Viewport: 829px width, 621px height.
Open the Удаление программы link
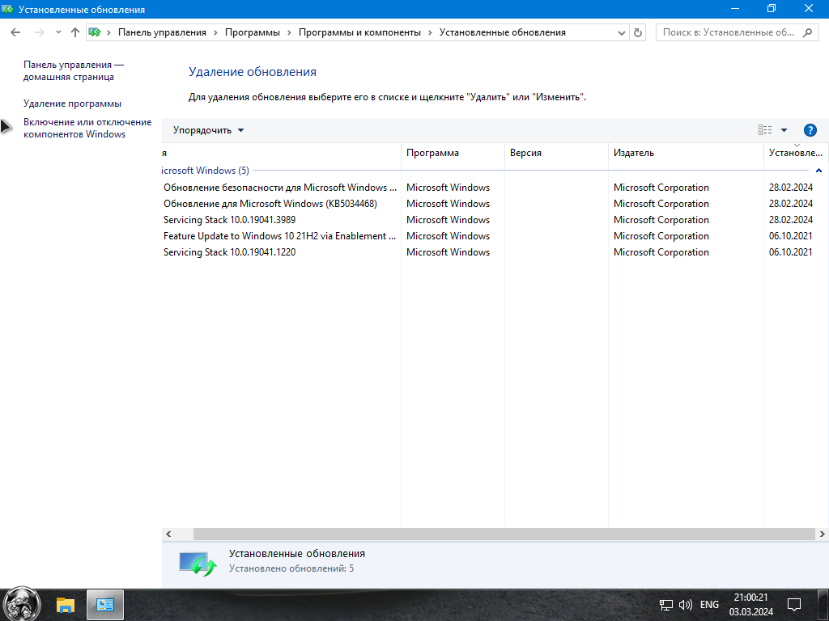pos(72,103)
